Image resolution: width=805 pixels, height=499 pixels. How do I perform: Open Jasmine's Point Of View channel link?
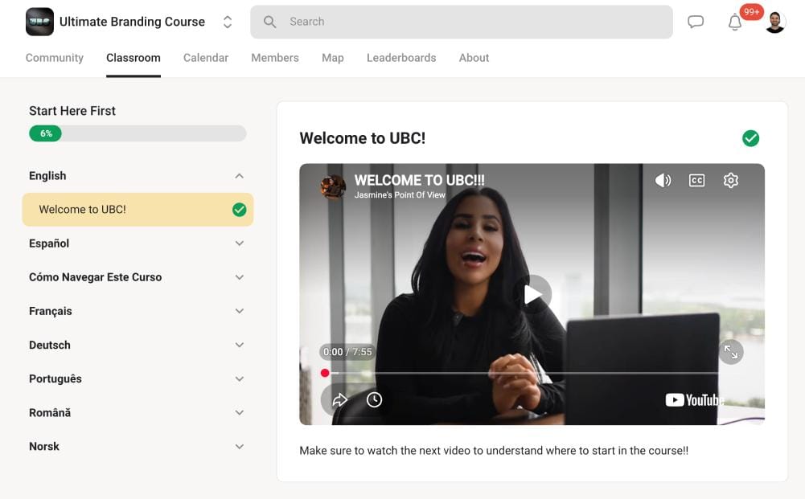(x=400, y=195)
